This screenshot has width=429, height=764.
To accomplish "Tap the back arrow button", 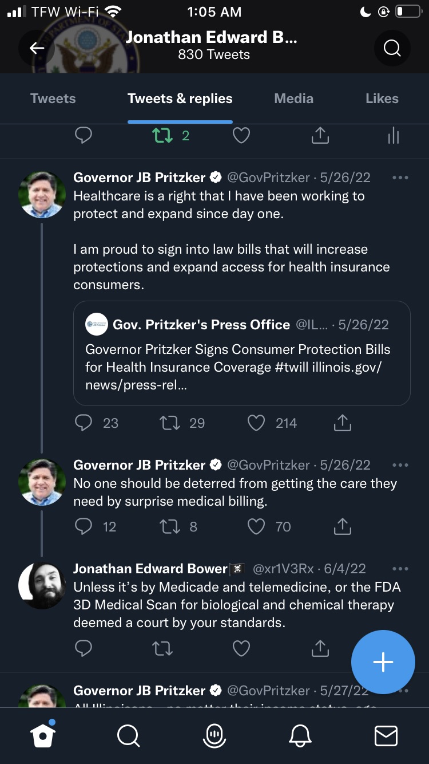I will point(37,48).
